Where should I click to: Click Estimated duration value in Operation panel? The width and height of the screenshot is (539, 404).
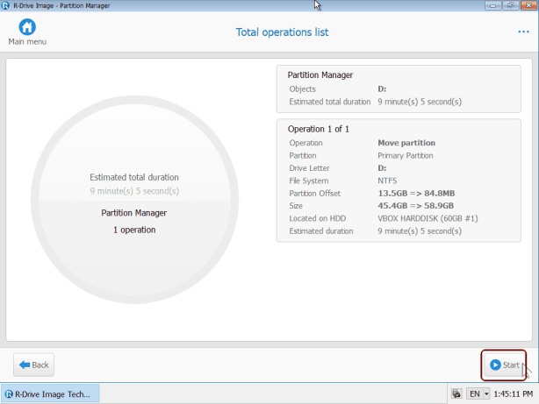[420, 231]
